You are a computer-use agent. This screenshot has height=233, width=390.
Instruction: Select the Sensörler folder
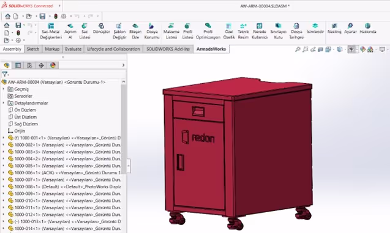(20, 96)
